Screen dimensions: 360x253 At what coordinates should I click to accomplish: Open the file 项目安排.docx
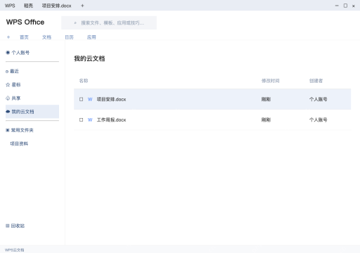pos(111,99)
